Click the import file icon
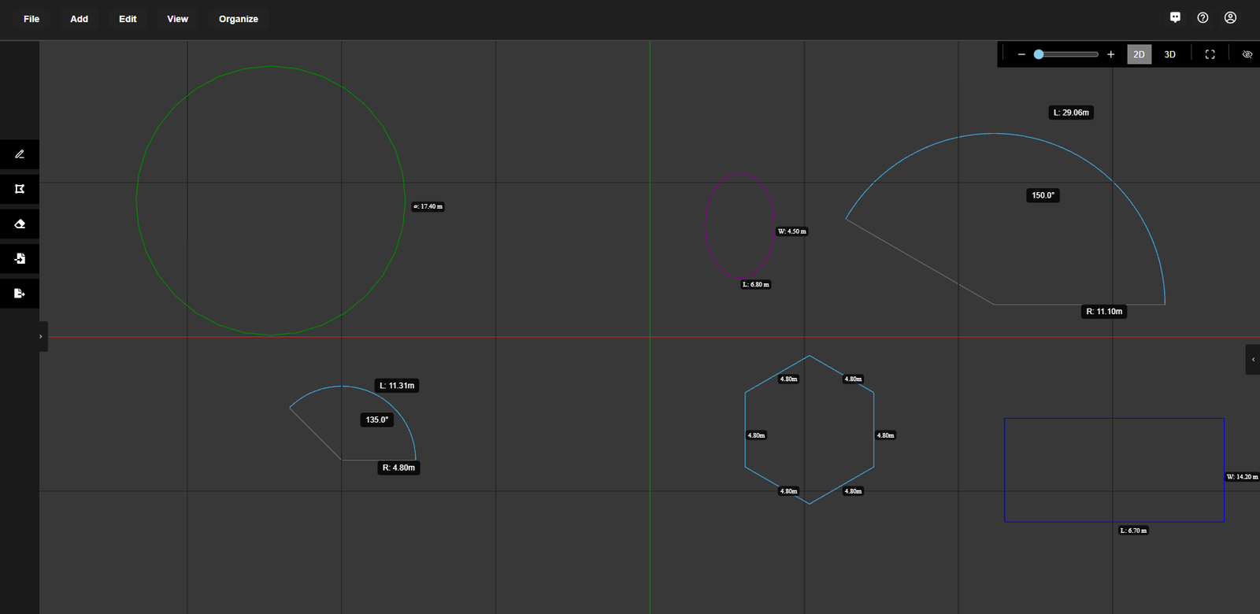Image resolution: width=1260 pixels, height=614 pixels. [x=20, y=259]
